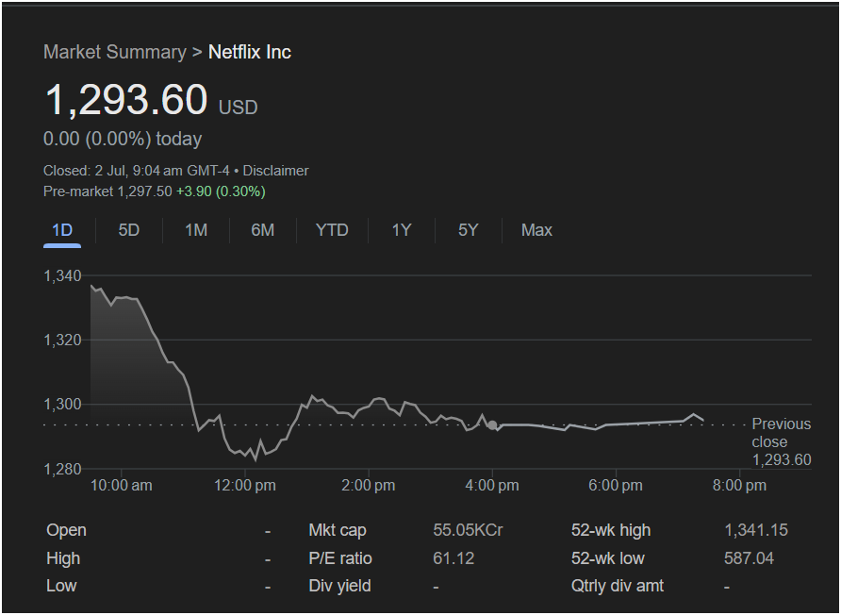Click the Div yield label

click(339, 586)
